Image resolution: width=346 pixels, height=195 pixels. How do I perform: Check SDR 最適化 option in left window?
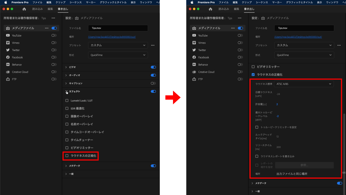tap(67, 108)
